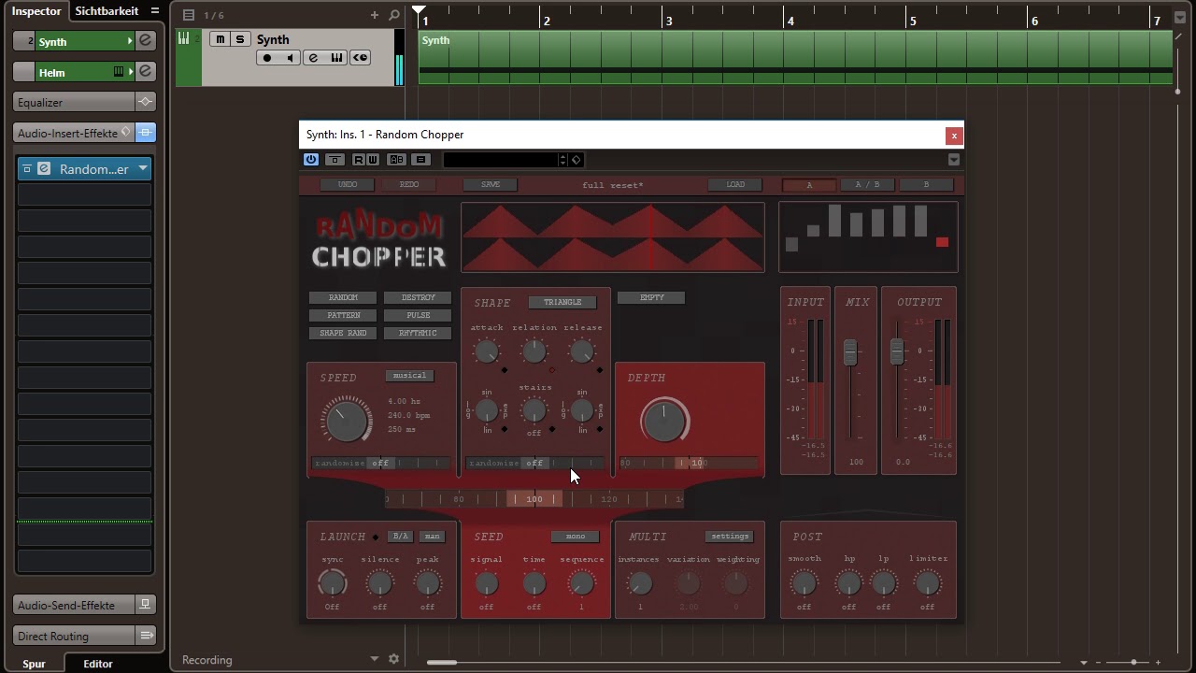The width and height of the screenshot is (1196, 673).
Task: Step through presets with up/down arrows
Action: click(562, 160)
